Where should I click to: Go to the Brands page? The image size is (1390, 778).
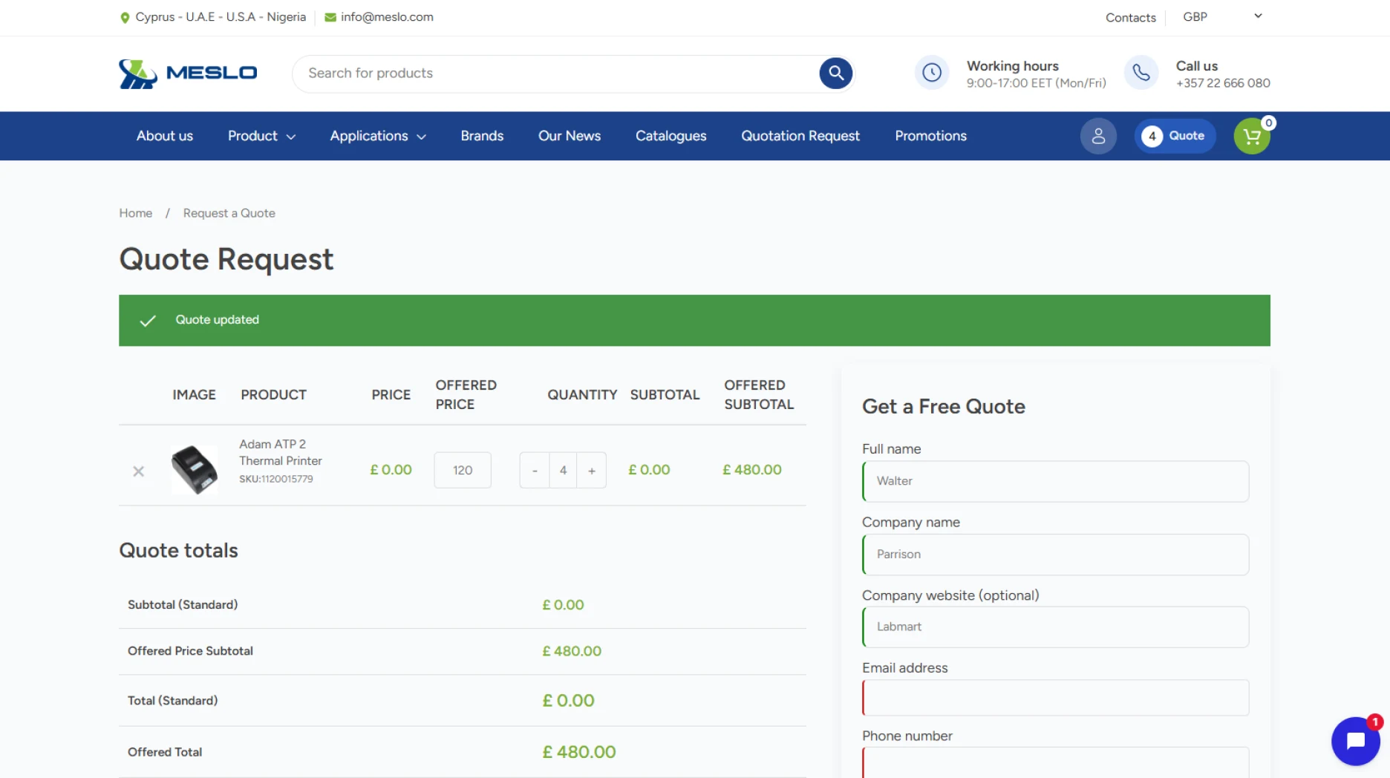point(482,136)
